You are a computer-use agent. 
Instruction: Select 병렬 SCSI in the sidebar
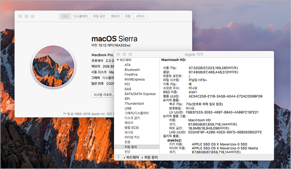[132, 127]
